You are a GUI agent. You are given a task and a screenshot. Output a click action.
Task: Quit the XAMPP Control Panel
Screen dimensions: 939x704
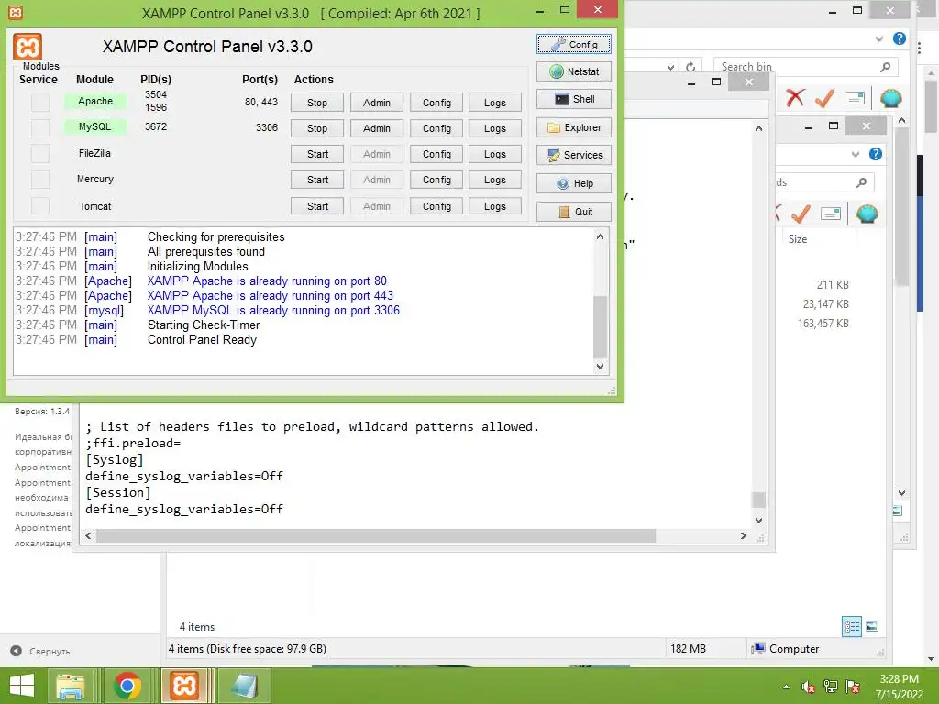coord(574,212)
